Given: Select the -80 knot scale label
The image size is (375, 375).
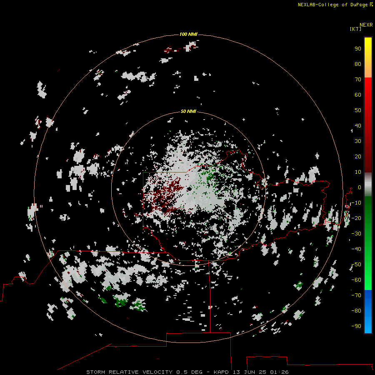Looking at the screenshot, I should pos(356,311).
